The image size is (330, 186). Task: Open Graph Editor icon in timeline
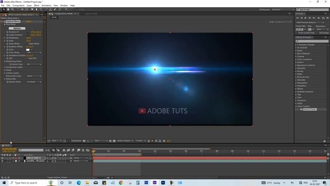coord(88,150)
